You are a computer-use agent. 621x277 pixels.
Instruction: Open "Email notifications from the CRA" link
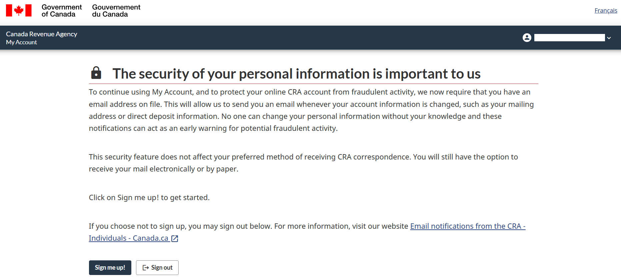[467, 226]
